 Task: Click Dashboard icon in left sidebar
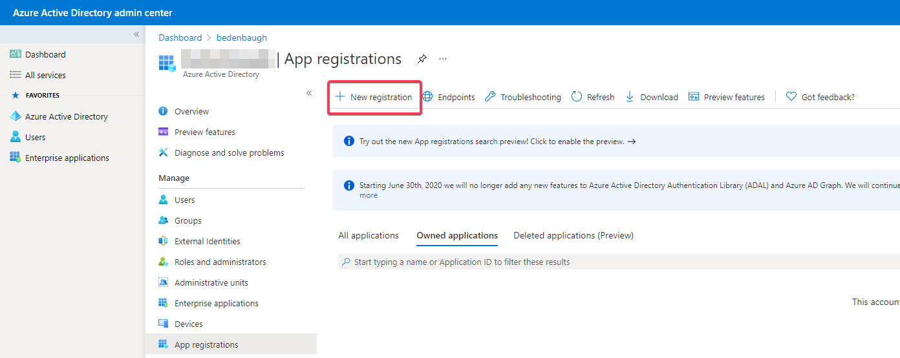tap(16, 54)
